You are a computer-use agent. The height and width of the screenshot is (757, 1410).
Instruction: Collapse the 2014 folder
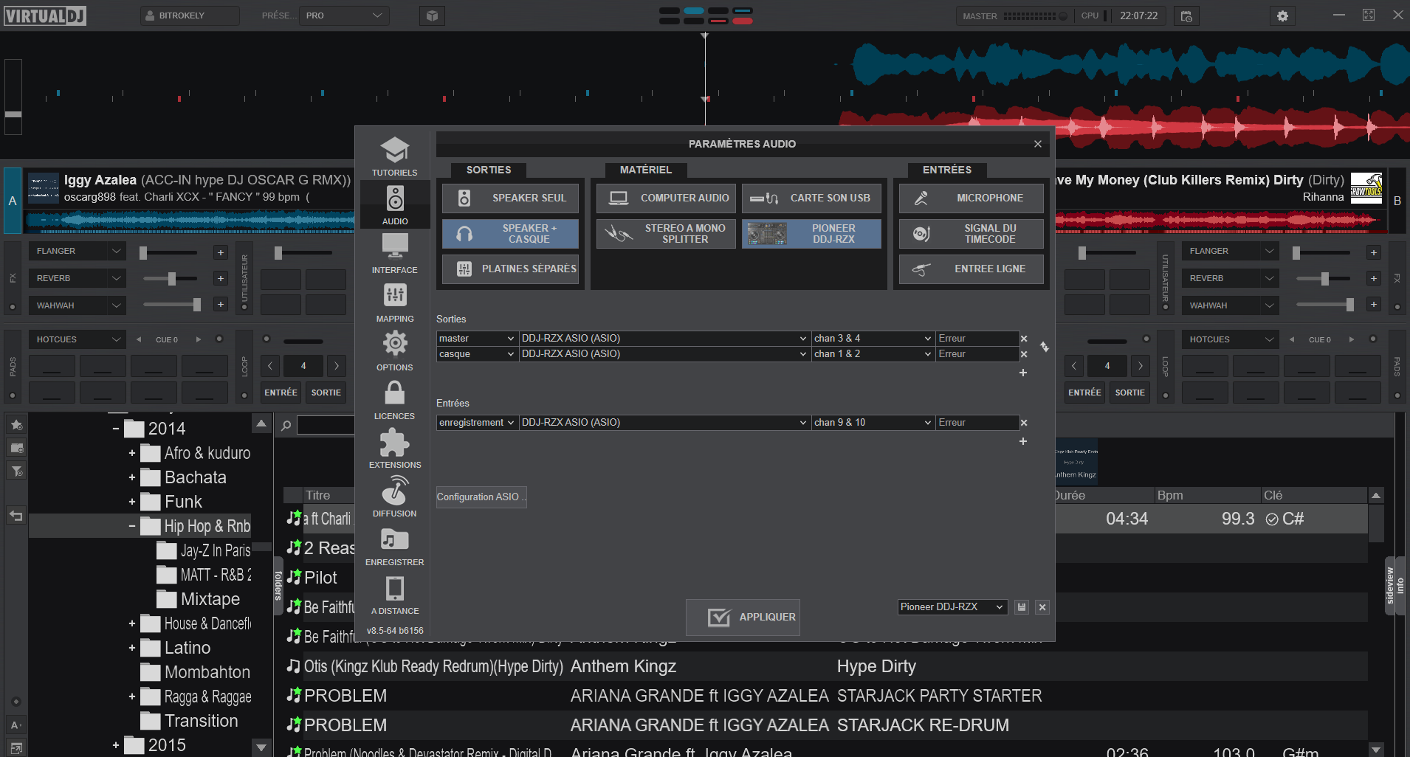click(116, 429)
